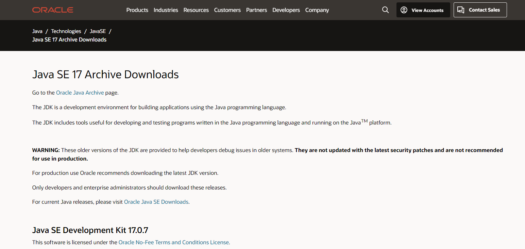Expand the Developers menu
The image size is (525, 249).
point(286,10)
